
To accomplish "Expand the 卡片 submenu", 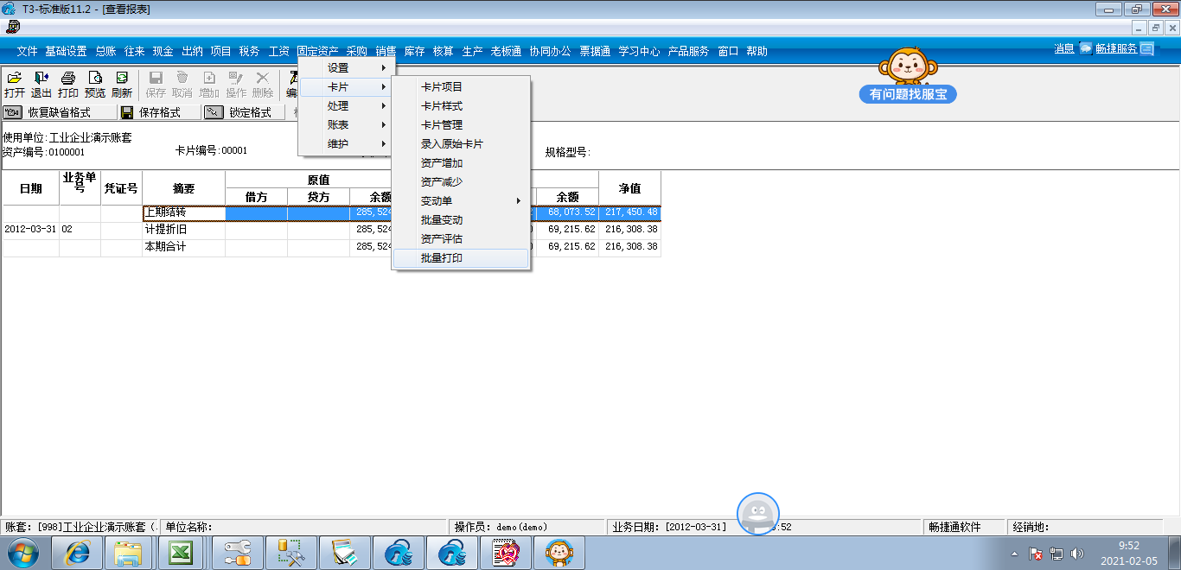I will pyautogui.click(x=346, y=87).
